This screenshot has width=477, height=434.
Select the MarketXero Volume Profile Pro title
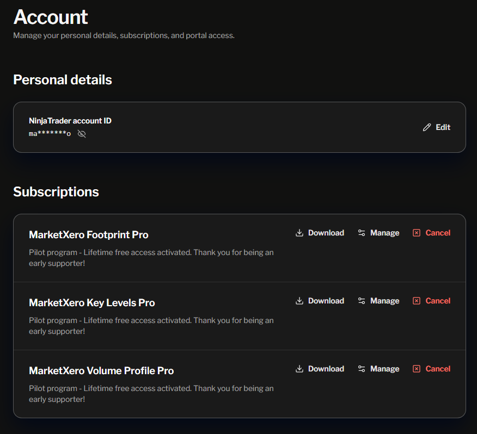tap(101, 371)
